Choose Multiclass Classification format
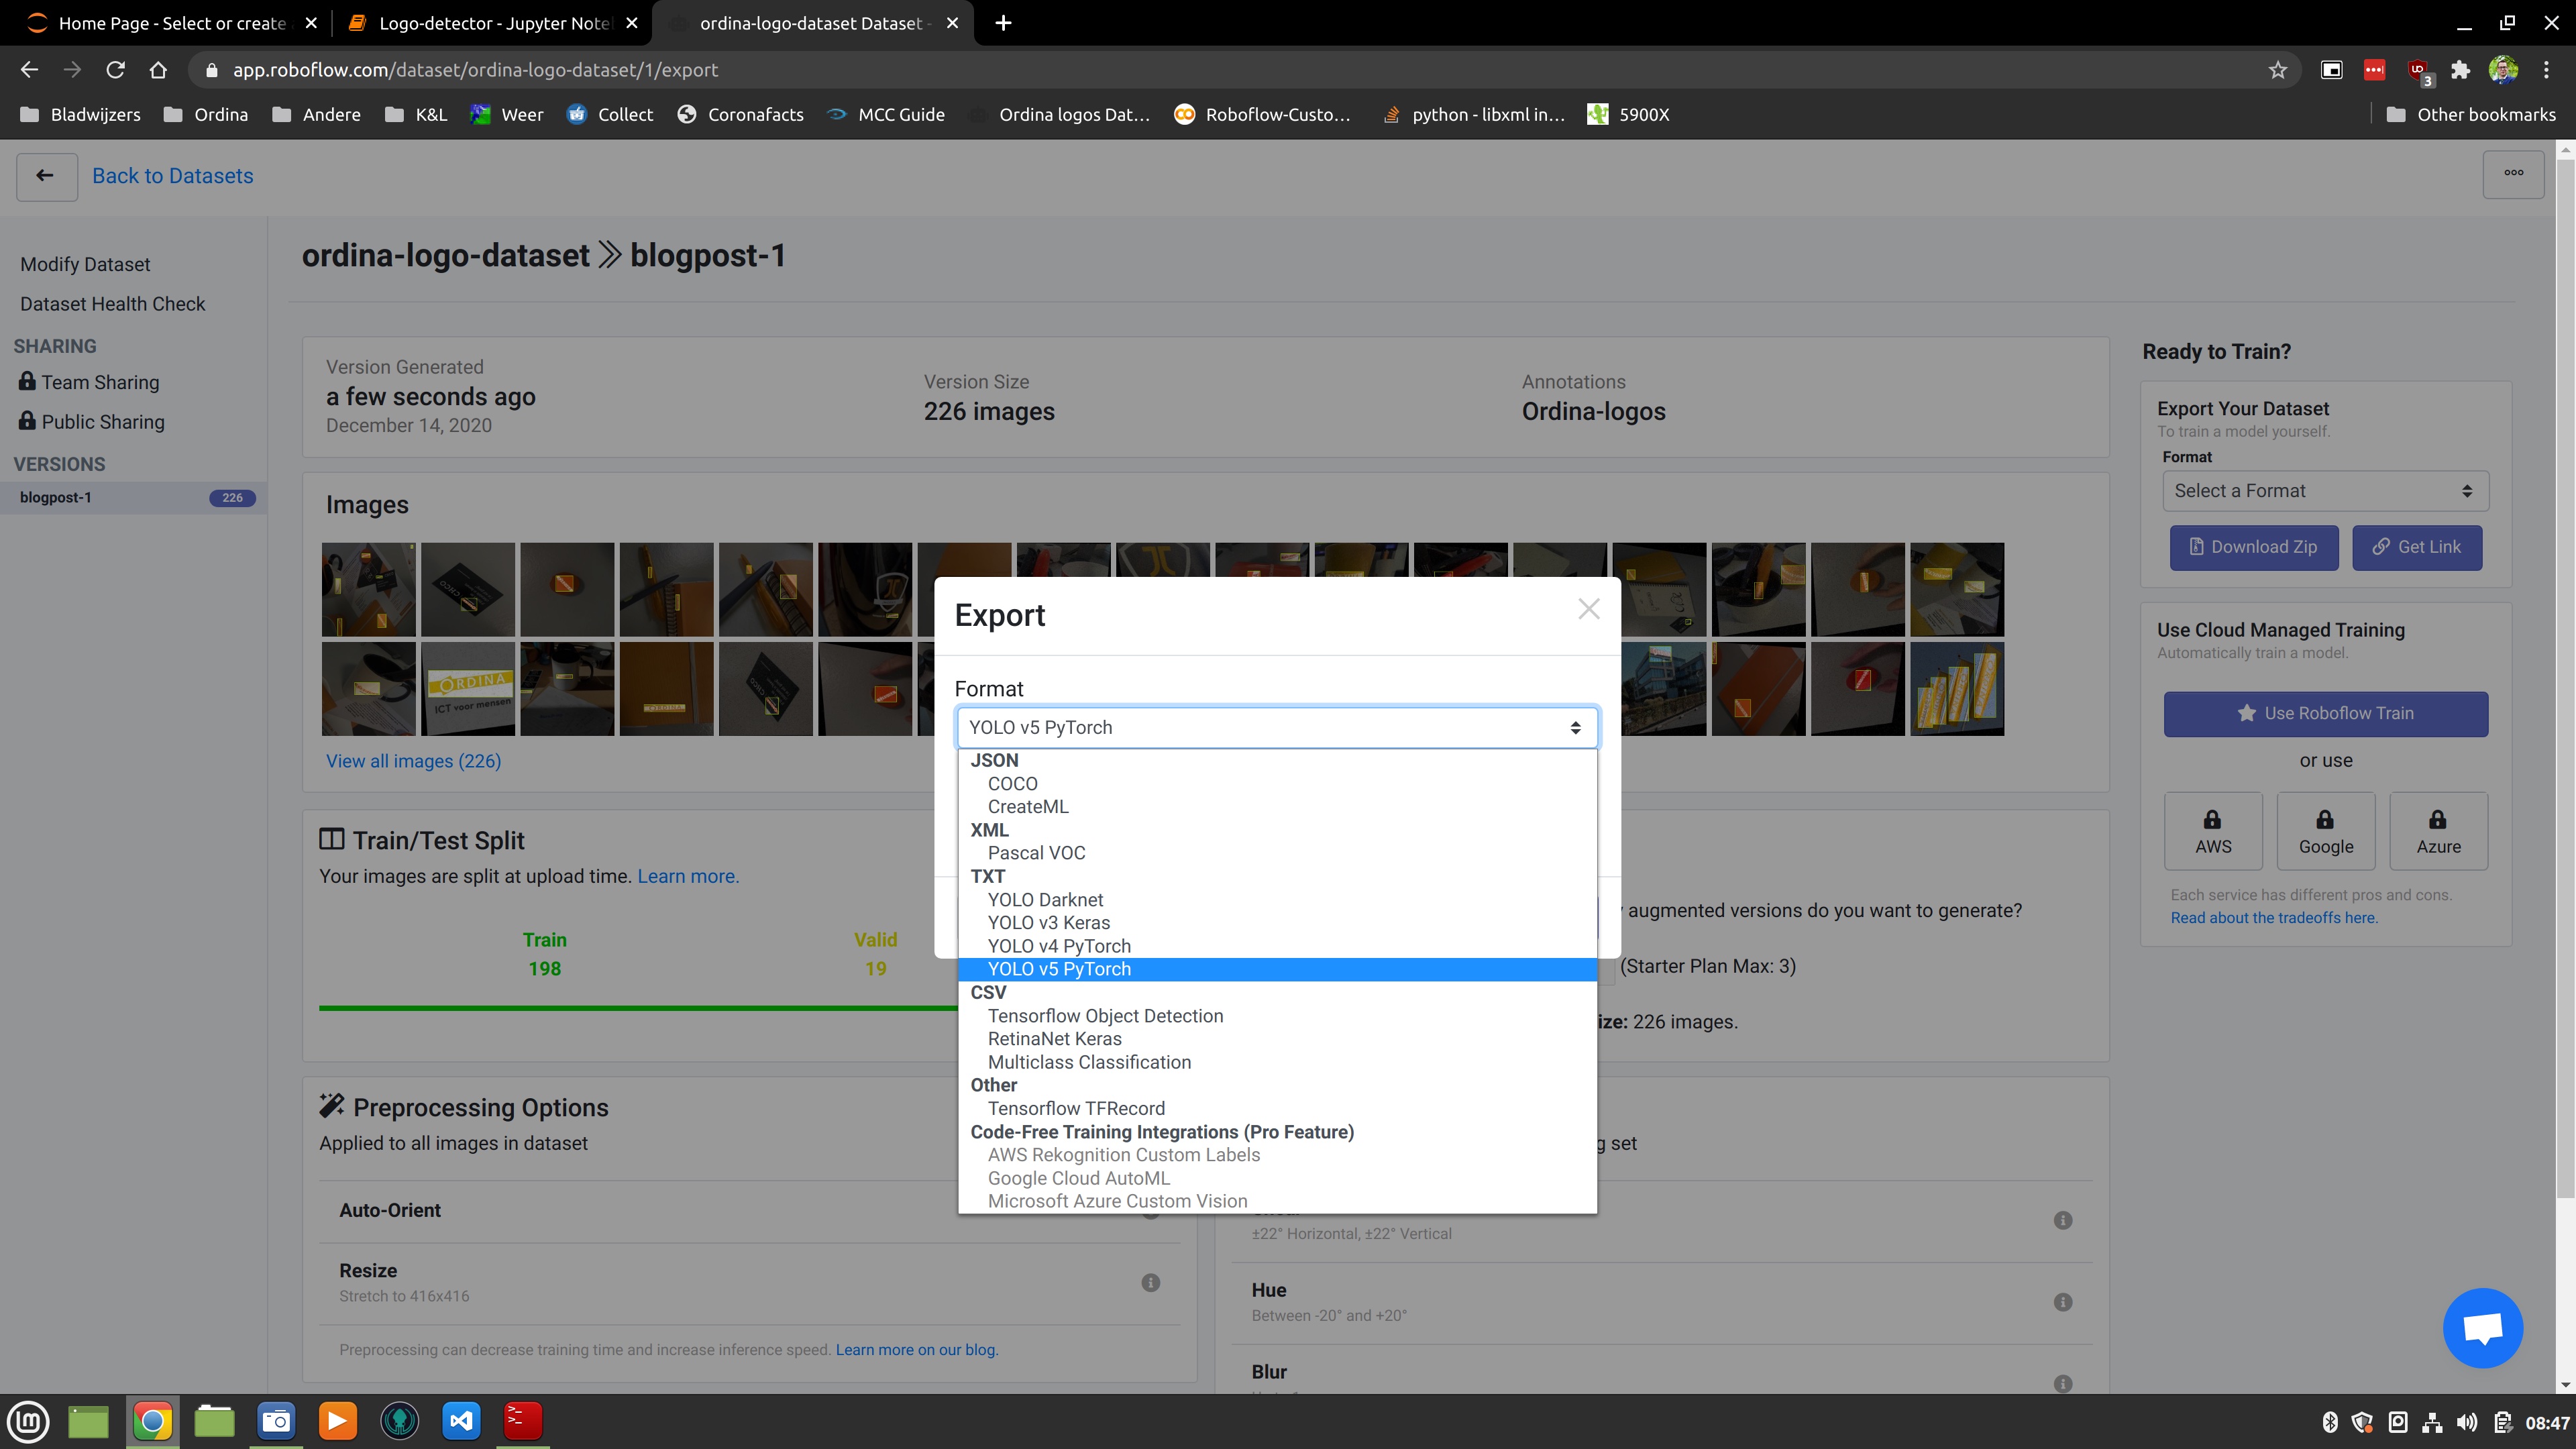2576x1449 pixels. pos(1277,1062)
